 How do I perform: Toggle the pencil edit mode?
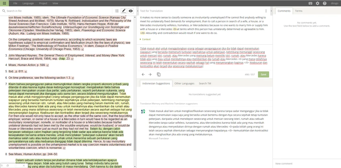[124, 11]
